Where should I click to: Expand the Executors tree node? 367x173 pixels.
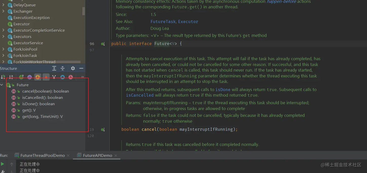coord(3,37)
